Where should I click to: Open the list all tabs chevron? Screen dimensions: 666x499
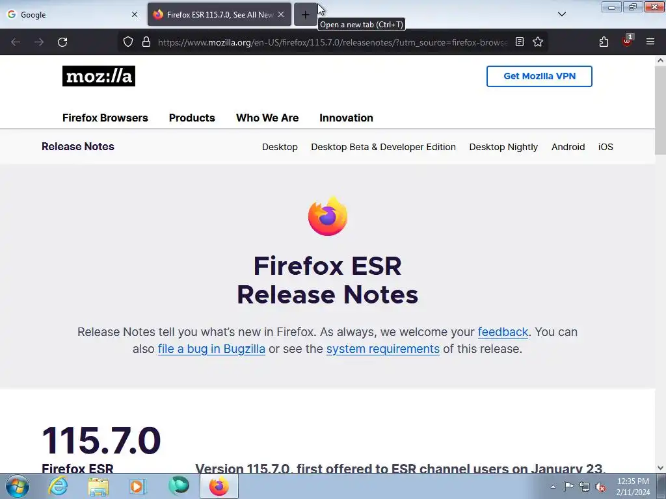(x=561, y=14)
